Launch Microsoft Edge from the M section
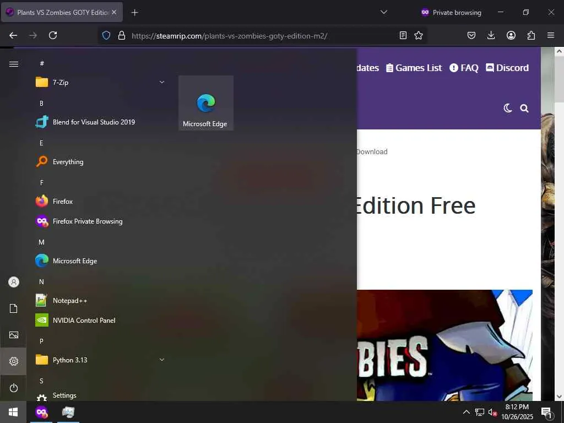Screen dimensions: 564x423 101,261
